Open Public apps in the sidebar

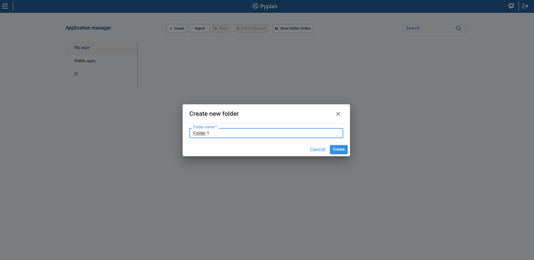tap(85, 61)
